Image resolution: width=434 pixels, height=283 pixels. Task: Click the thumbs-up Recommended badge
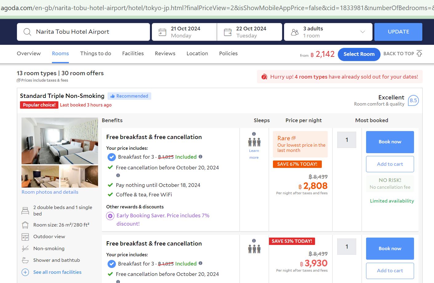129,96
